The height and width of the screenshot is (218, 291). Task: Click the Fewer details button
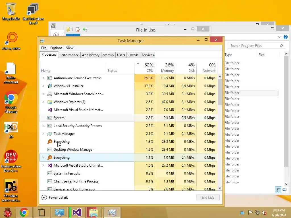tap(55, 198)
